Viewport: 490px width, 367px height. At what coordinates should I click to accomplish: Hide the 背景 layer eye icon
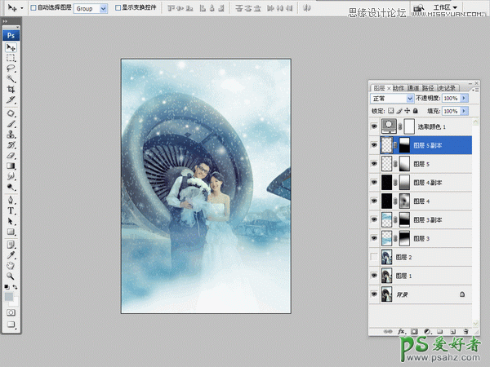pos(374,293)
